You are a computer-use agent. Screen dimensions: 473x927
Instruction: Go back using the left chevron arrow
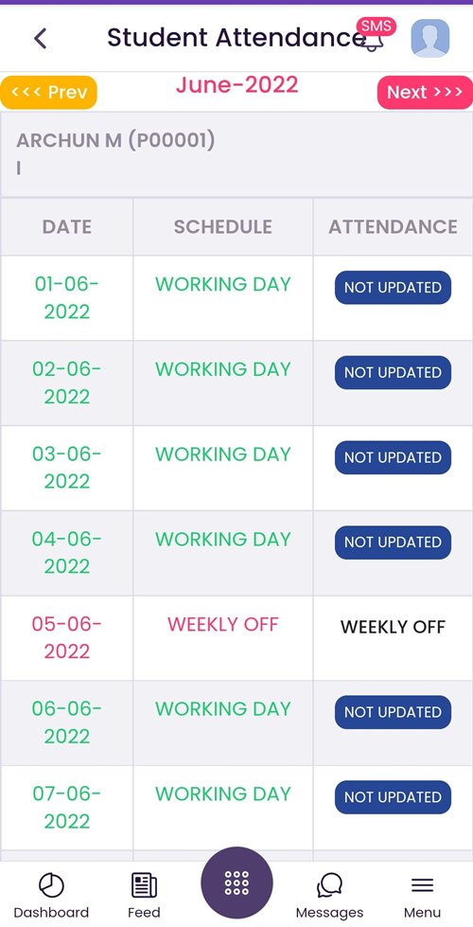pyautogui.click(x=40, y=39)
